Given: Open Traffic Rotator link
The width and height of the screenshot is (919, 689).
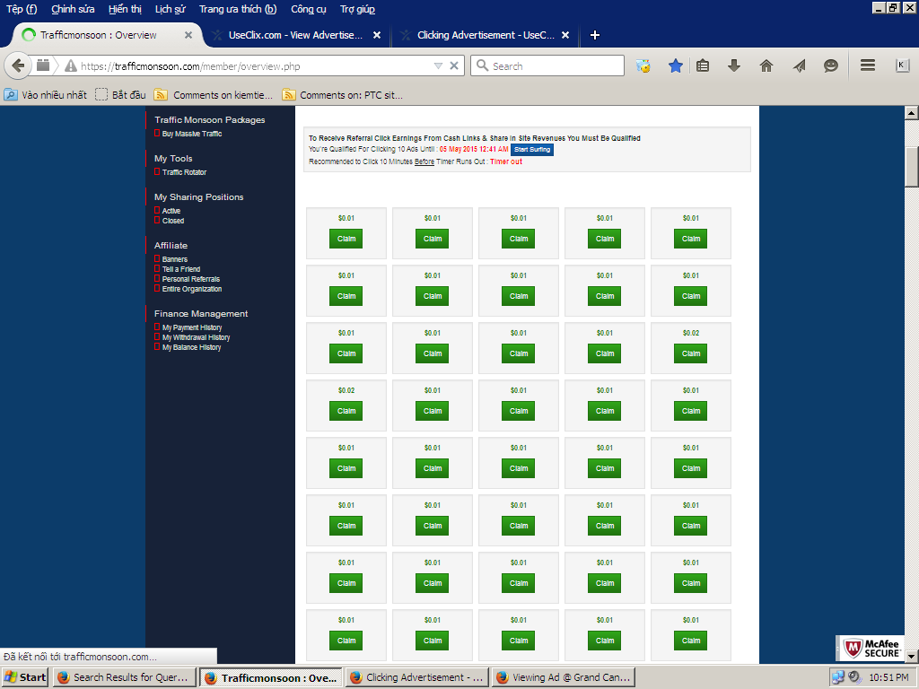Looking at the screenshot, I should [184, 172].
